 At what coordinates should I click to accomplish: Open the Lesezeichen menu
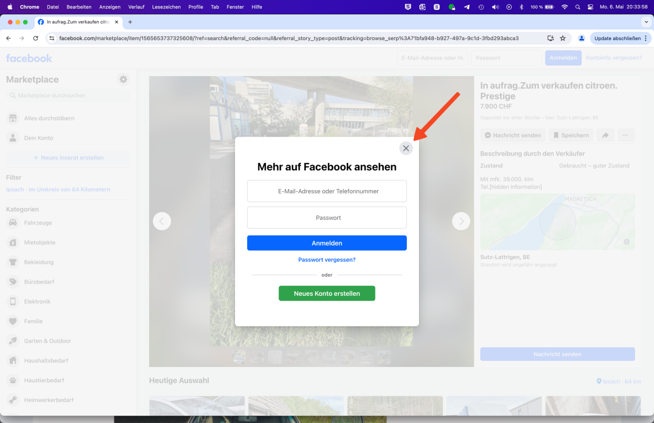pos(166,7)
